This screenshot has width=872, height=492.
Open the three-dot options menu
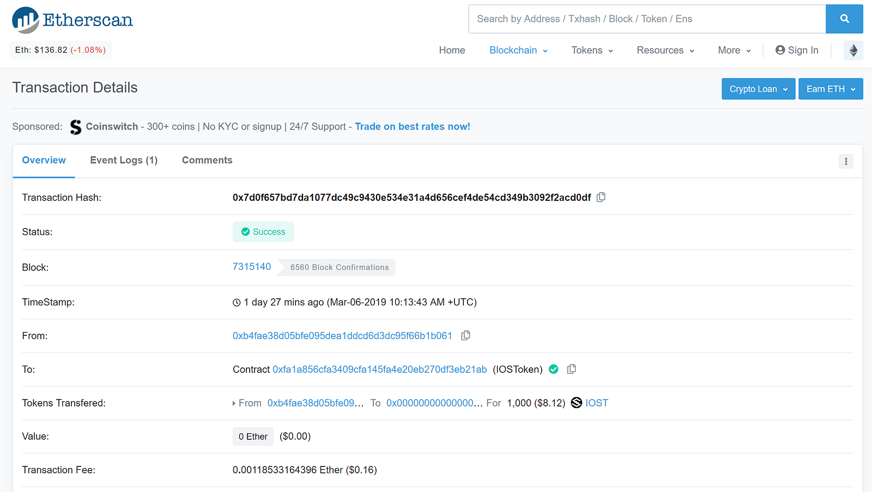tap(846, 161)
